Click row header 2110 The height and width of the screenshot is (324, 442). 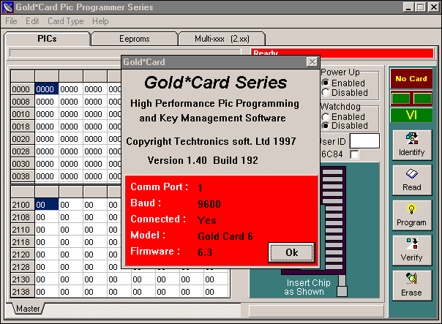coord(23,230)
